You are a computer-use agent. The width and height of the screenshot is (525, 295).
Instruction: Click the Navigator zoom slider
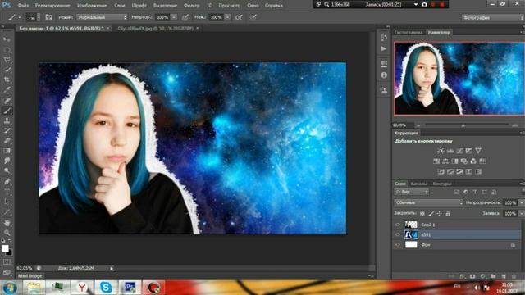pyautogui.click(x=463, y=125)
